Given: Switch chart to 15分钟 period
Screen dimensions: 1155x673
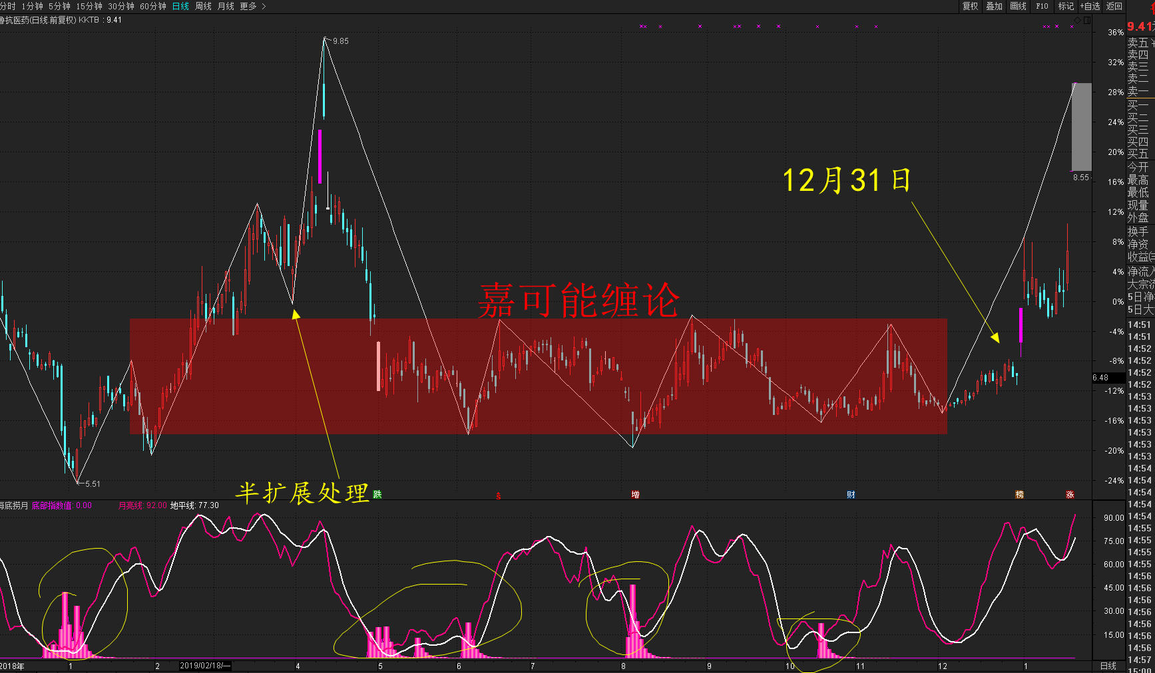Looking at the screenshot, I should (x=89, y=6).
